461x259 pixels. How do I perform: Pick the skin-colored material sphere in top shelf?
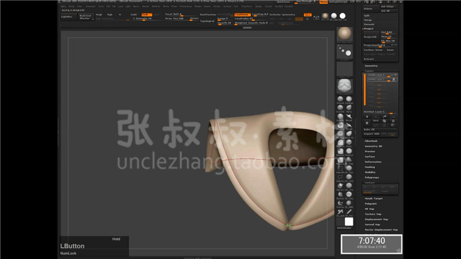pyautogui.click(x=325, y=15)
